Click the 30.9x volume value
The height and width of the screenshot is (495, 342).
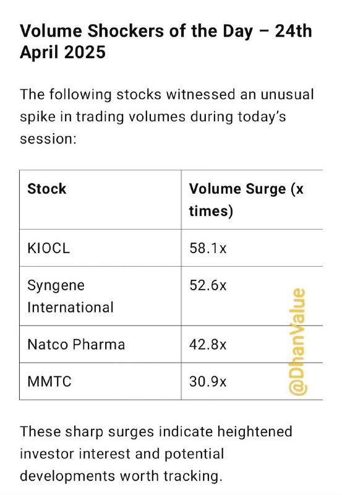[x=208, y=382]
